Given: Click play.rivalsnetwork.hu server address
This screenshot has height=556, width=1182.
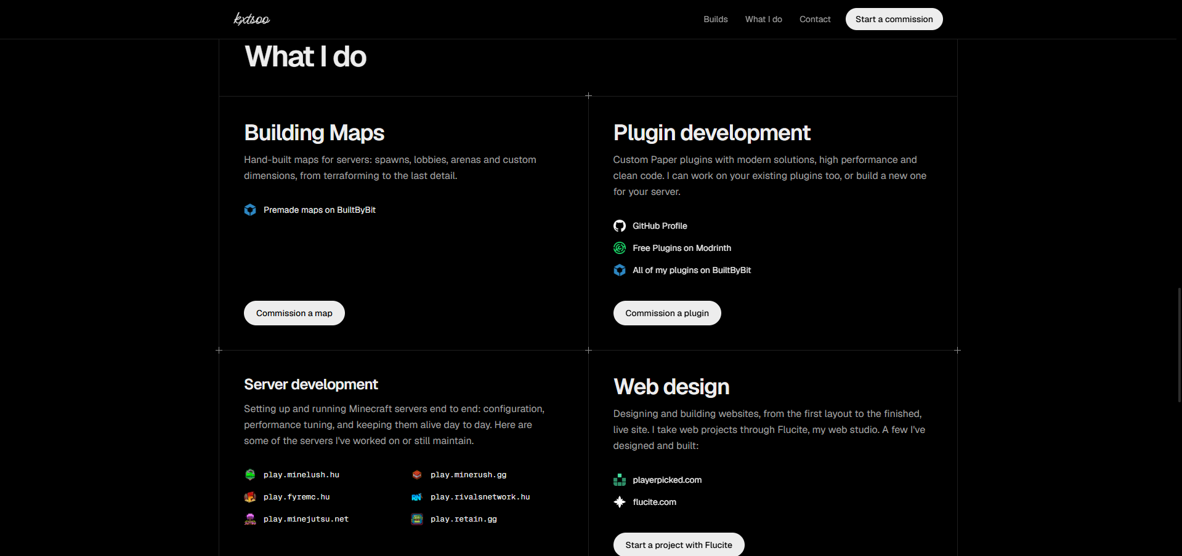Looking at the screenshot, I should pos(480,497).
